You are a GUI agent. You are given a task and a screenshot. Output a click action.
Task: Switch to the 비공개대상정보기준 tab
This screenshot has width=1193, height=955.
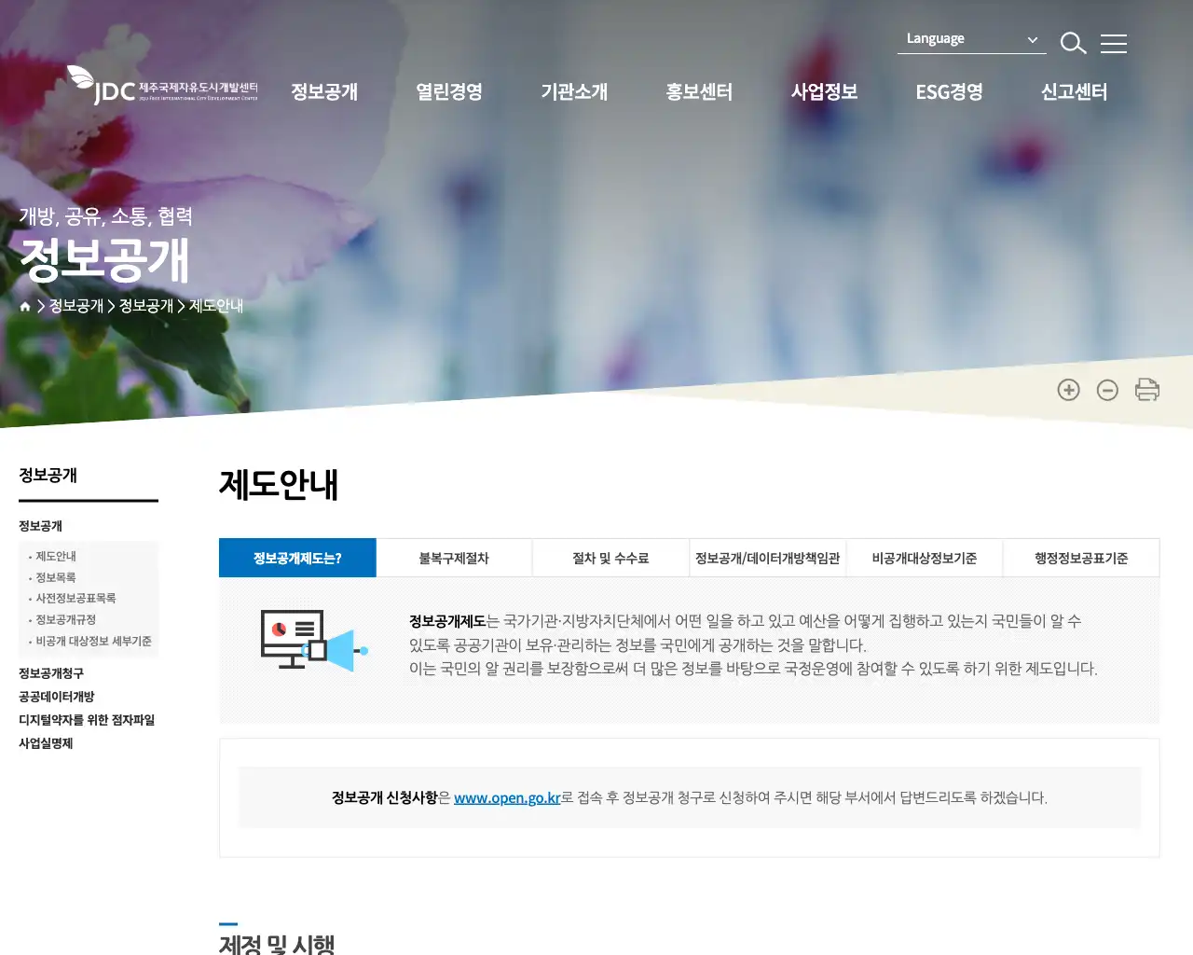(x=924, y=558)
